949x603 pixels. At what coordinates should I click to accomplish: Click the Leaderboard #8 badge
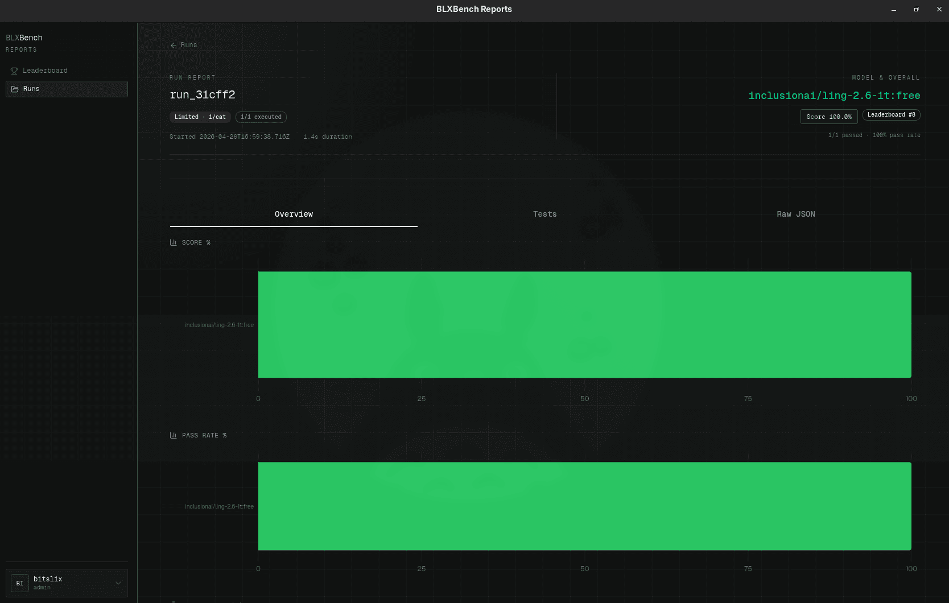(891, 115)
